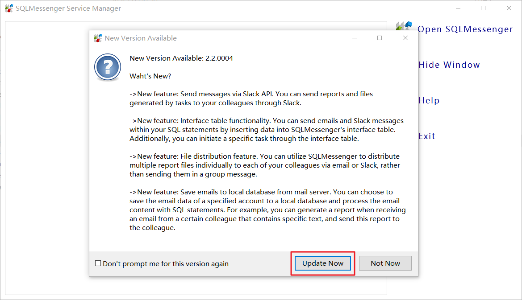Open Help from the side menu
Image resolution: width=522 pixels, height=300 pixels.
click(x=429, y=101)
